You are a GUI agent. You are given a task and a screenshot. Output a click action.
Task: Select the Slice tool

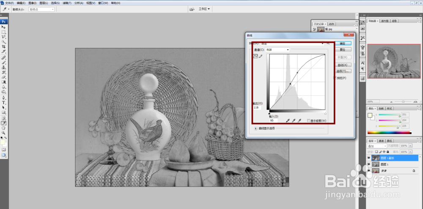(3, 52)
